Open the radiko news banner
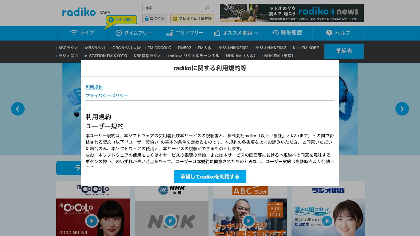Image resolution: width=420 pixels, height=236 pixels. point(292,13)
